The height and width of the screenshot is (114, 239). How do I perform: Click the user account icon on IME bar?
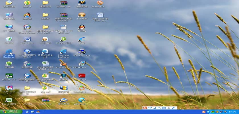click(169, 108)
